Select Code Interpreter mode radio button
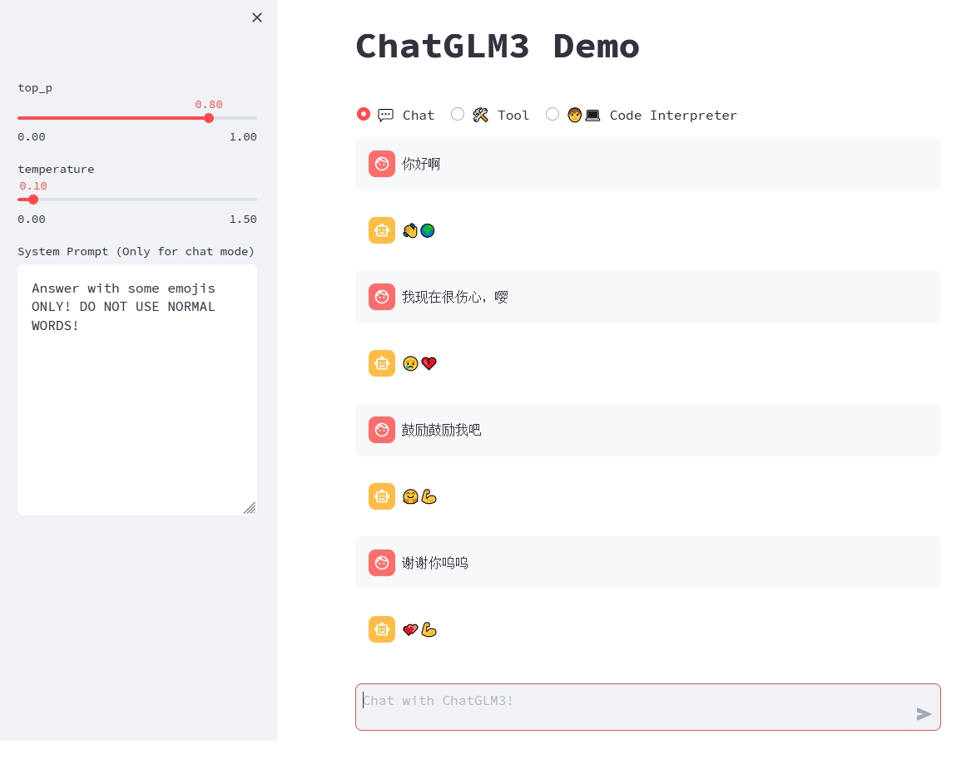The width and height of the screenshot is (976, 764). click(552, 115)
